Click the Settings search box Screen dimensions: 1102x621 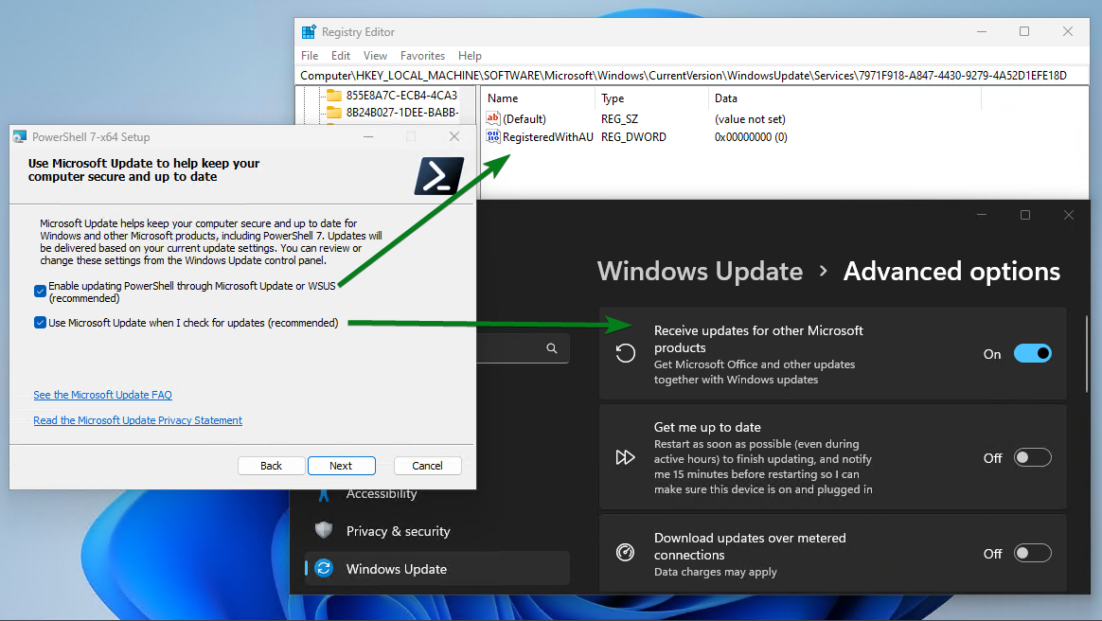pos(523,348)
